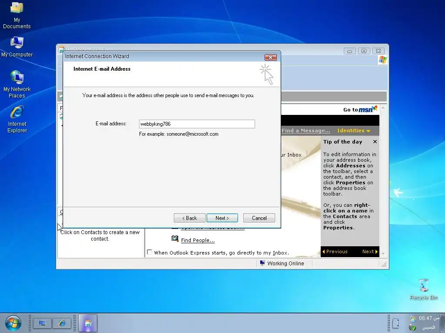
Task: Click the wizard example text someone@microsoft.com
Action: (193, 134)
